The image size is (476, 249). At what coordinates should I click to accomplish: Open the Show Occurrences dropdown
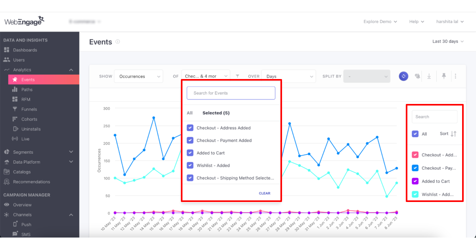[x=138, y=76]
